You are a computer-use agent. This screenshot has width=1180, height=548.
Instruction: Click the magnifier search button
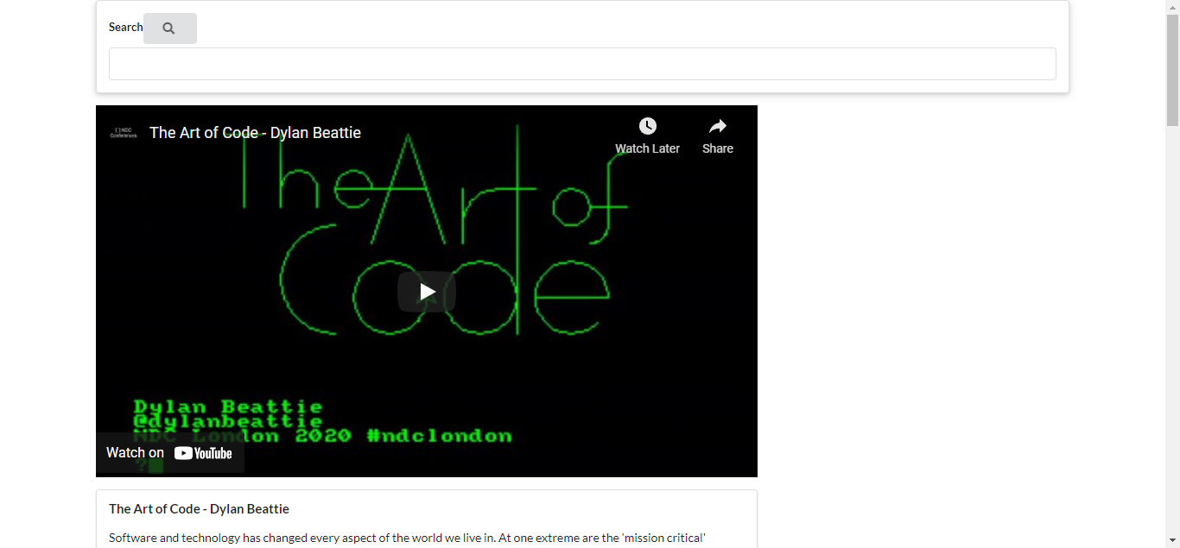tap(170, 28)
